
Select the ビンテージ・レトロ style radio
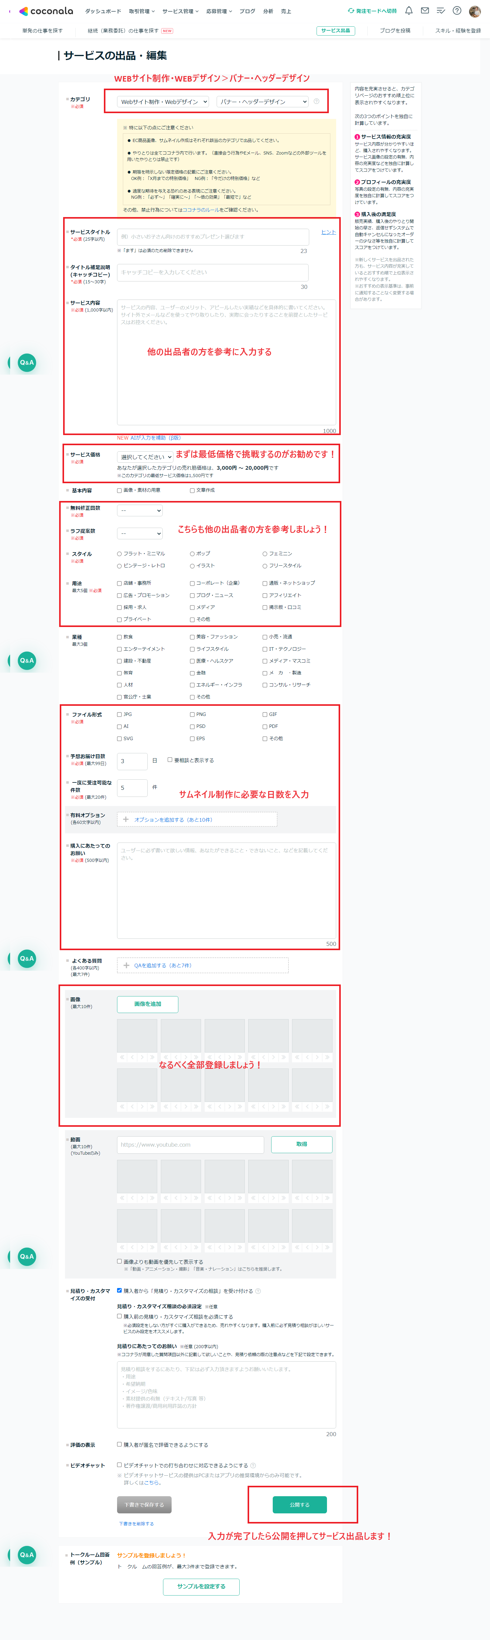(x=119, y=566)
